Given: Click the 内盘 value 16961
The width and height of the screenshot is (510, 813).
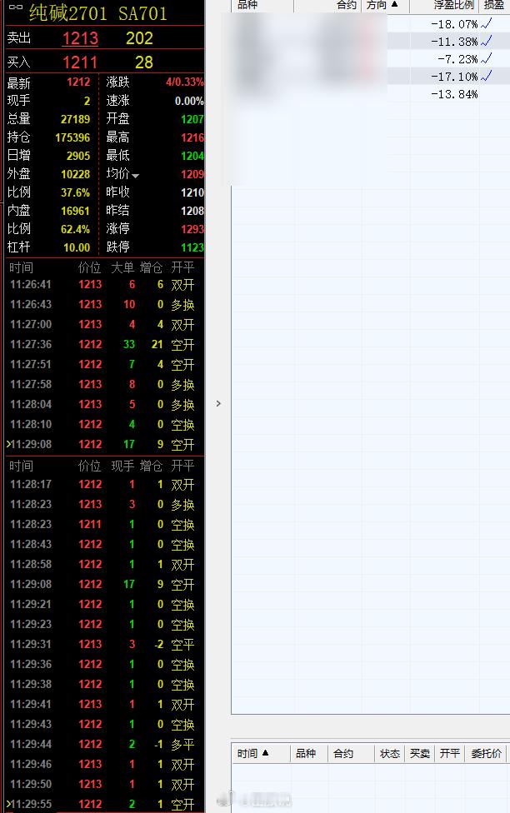Looking at the screenshot, I should [x=75, y=211].
